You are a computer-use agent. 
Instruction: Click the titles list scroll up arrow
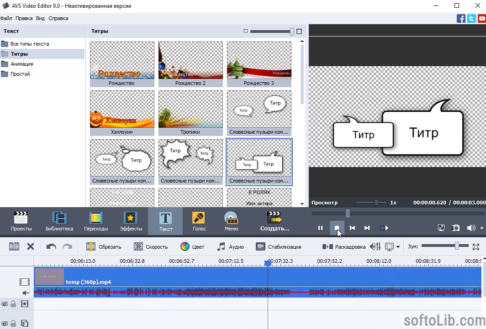tap(302, 41)
